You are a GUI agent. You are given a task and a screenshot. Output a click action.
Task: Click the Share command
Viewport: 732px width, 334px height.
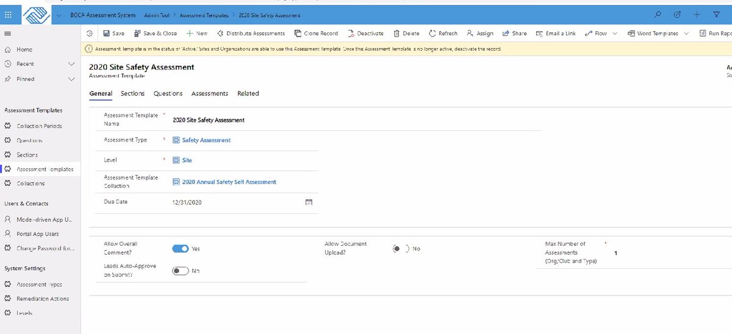515,34
